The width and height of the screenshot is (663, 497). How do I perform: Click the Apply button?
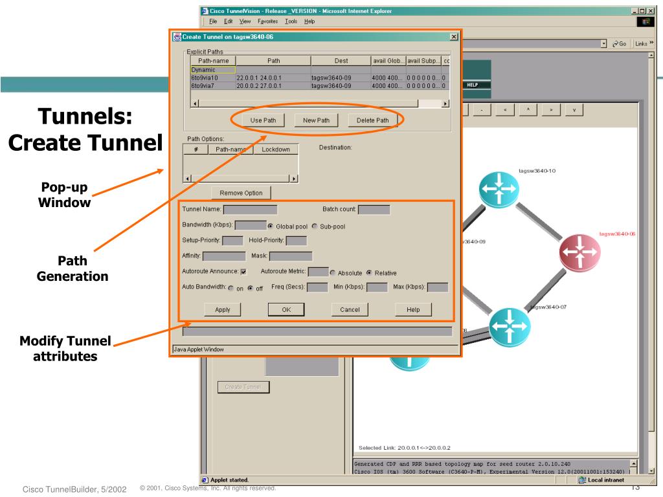(223, 310)
